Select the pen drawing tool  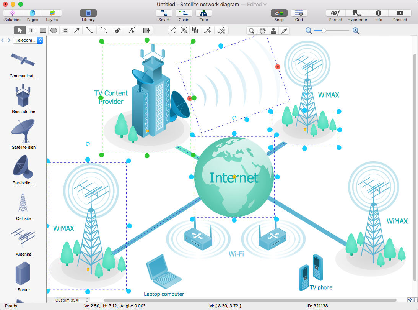pyautogui.click(x=117, y=30)
